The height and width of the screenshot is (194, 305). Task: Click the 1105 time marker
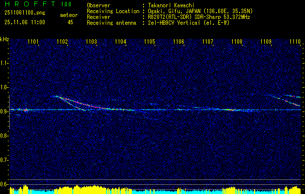(x=149, y=41)
